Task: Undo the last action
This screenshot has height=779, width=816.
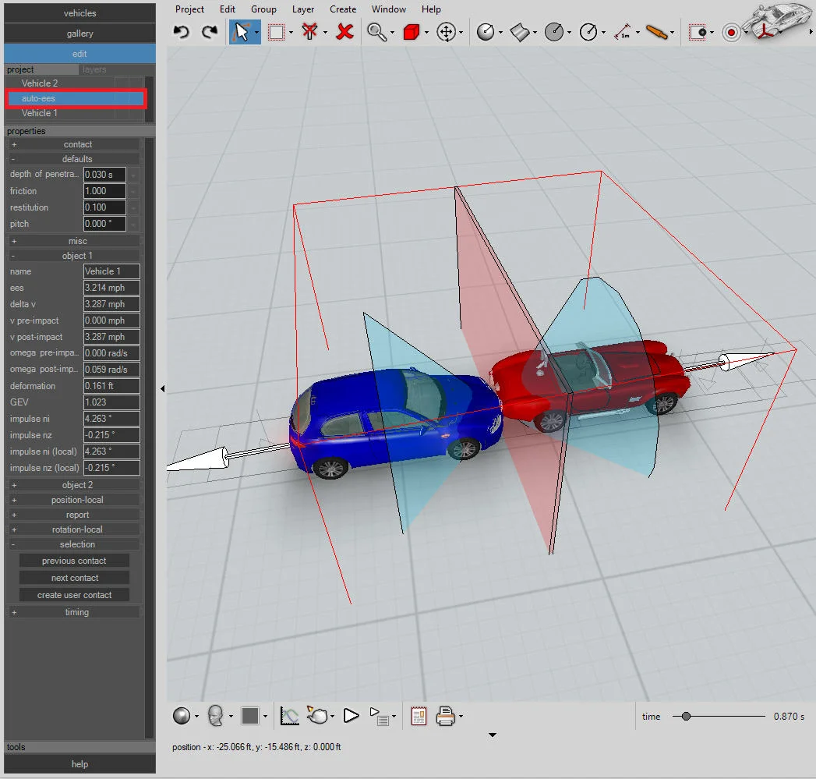Action: click(181, 32)
